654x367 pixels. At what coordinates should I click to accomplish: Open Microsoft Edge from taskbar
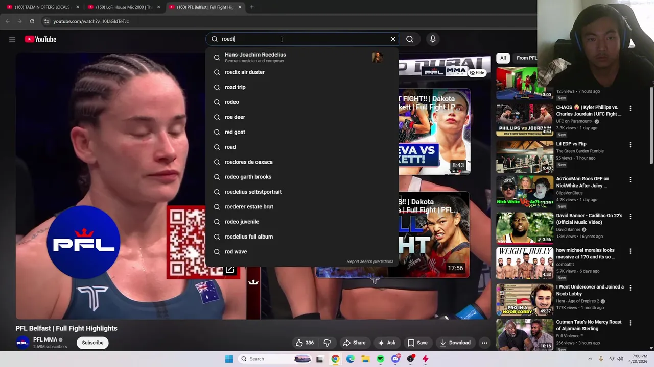coord(350,359)
